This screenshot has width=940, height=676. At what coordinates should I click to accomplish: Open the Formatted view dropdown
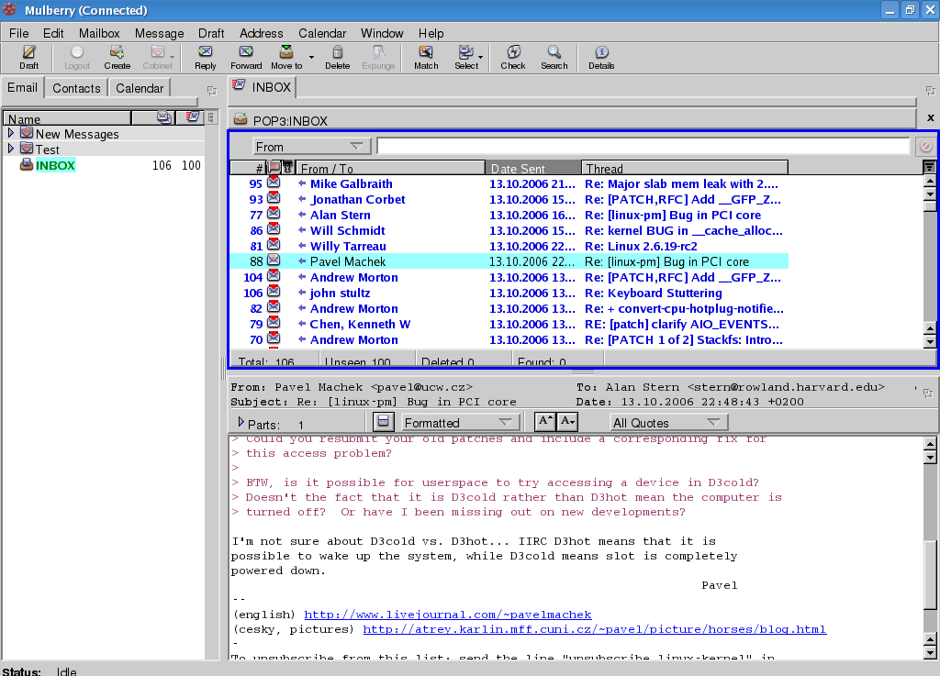tap(460, 422)
